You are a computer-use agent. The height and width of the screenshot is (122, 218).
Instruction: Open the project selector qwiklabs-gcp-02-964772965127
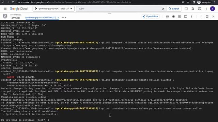53,8
